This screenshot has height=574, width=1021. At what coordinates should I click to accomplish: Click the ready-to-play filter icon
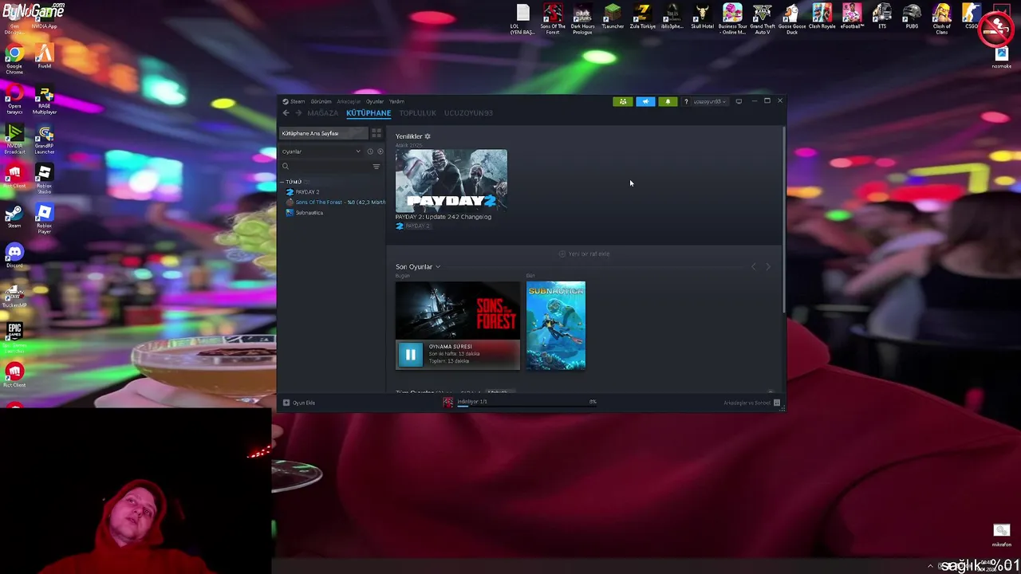click(380, 151)
